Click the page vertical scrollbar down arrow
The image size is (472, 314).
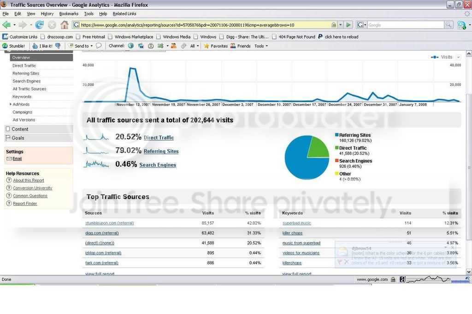[x=469, y=271]
